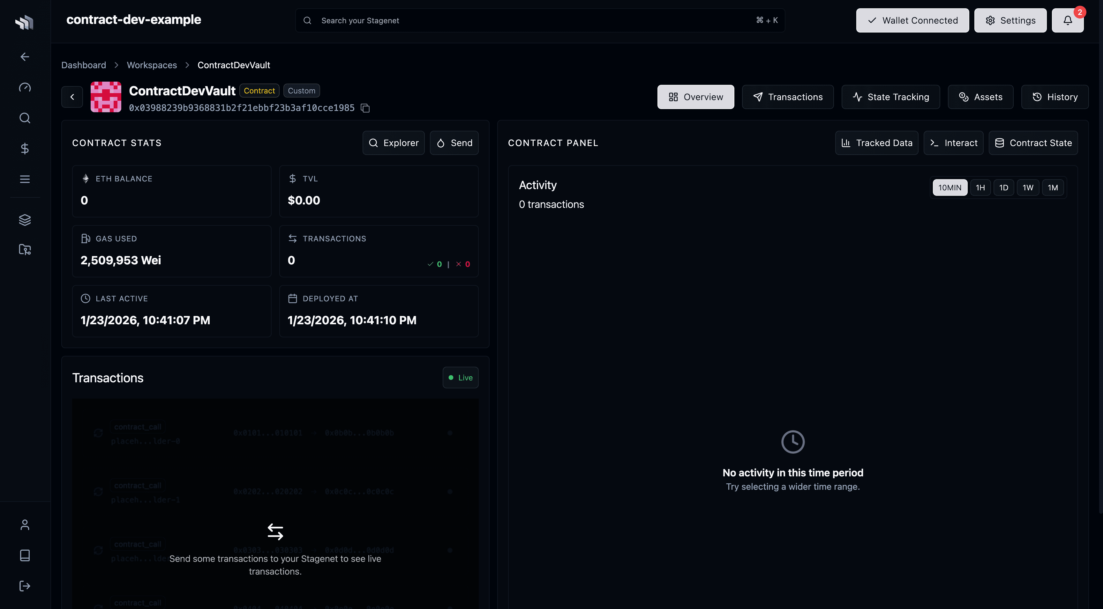Copy the contract address with copy icon
Screen dimensions: 1103x609
pyautogui.click(x=365, y=108)
